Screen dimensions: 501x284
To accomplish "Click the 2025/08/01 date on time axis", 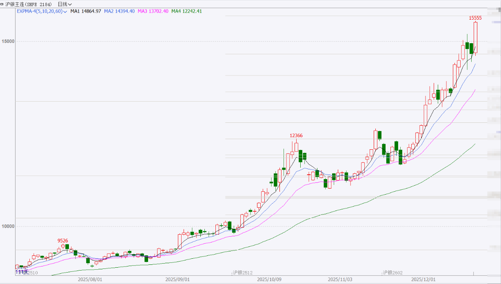I will [x=90, y=280].
